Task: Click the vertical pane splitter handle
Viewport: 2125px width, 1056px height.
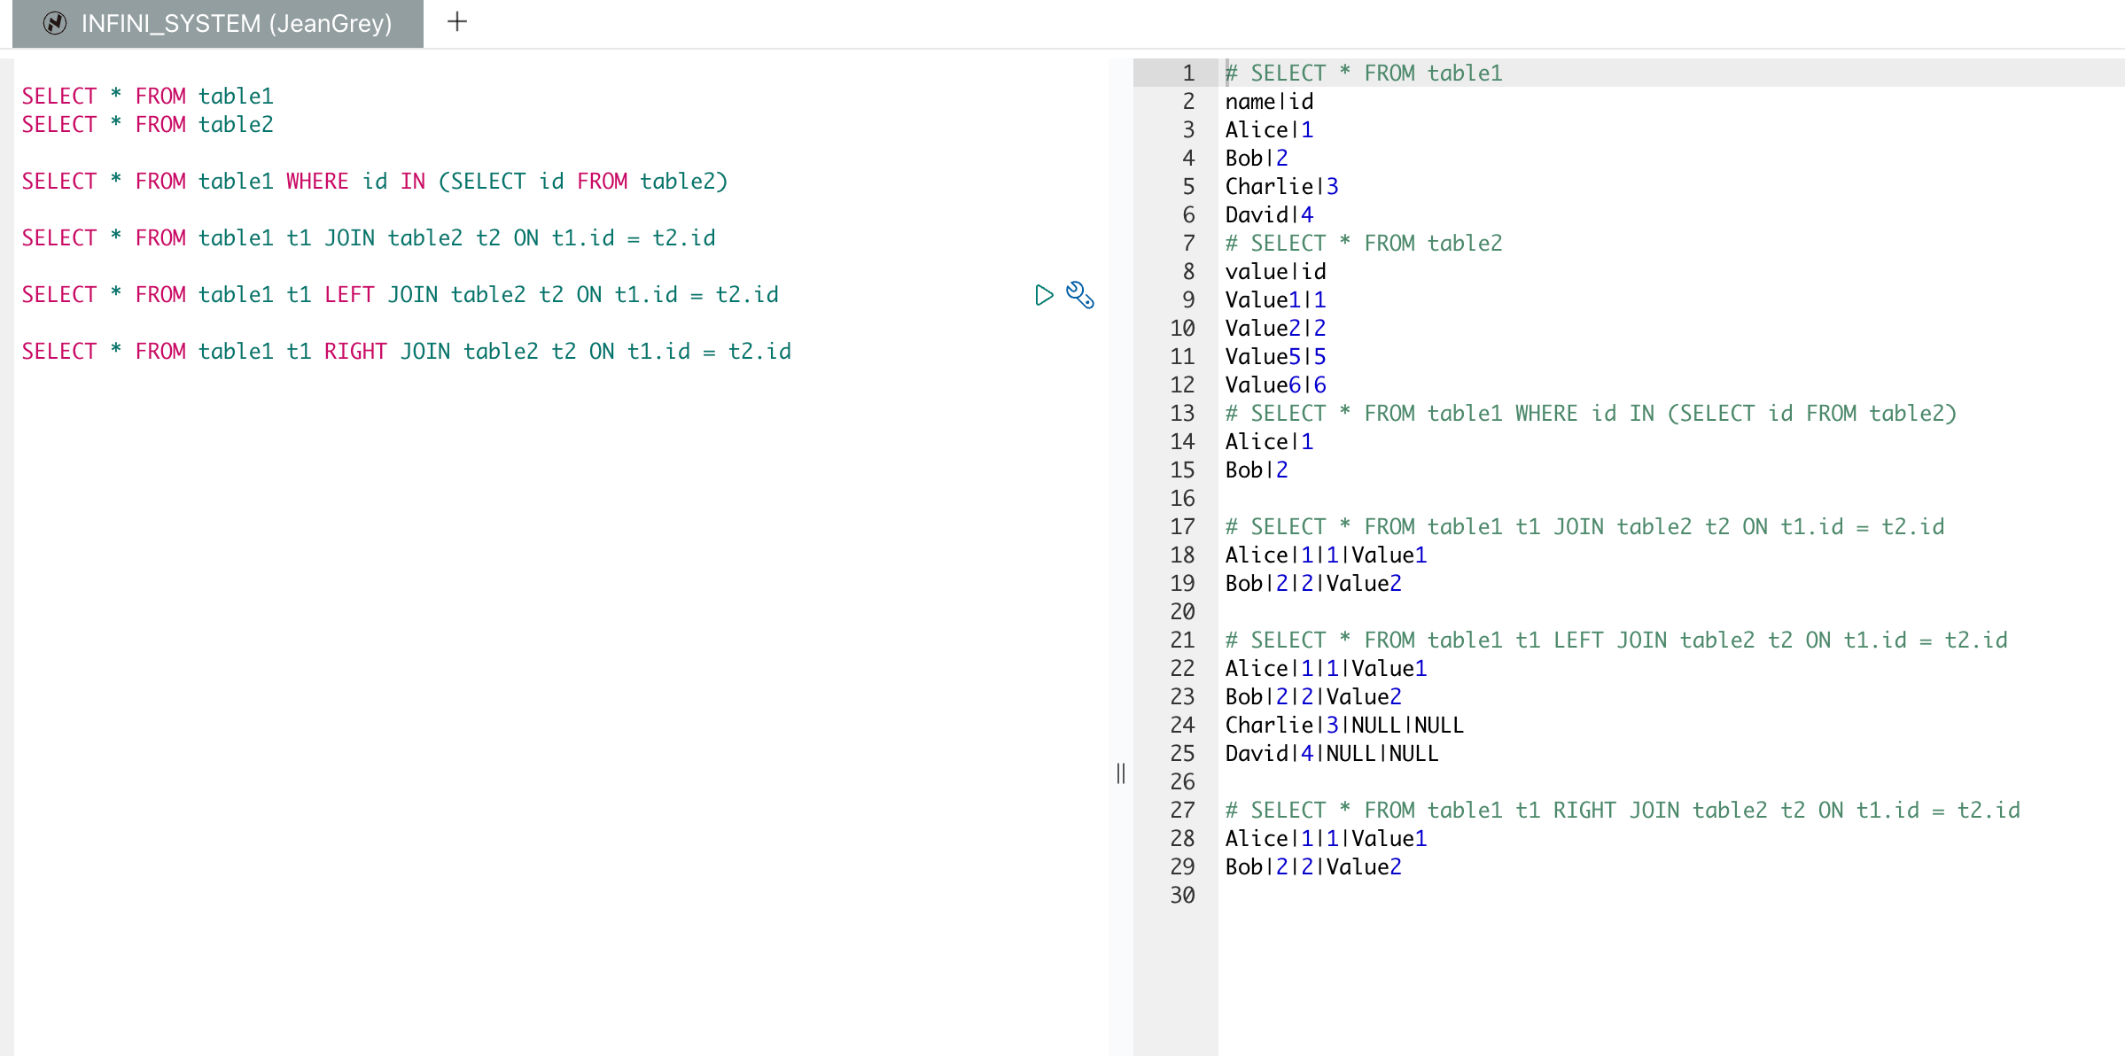Action: [x=1121, y=773]
